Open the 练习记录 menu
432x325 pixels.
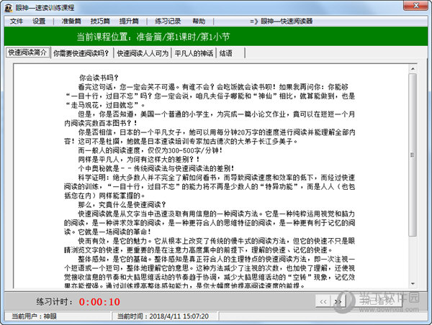click(x=168, y=21)
